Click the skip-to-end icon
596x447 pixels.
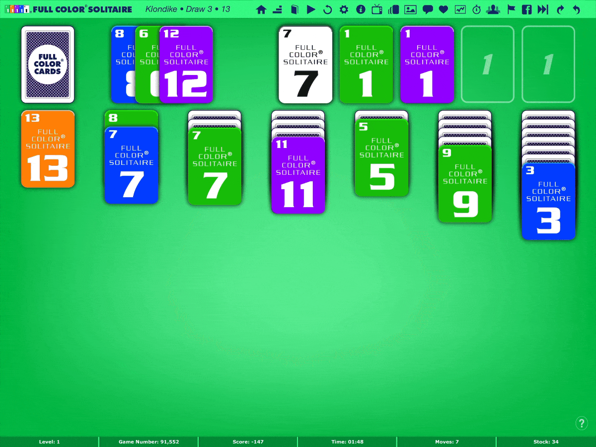click(x=543, y=9)
